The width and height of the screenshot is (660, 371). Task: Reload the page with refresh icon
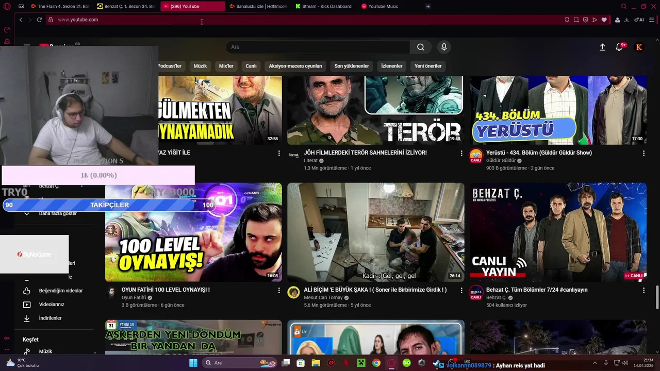(x=39, y=20)
